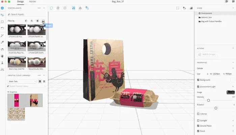Viewport: 236px width, 135px height.
Task: Filter starter assets by Lights sun icon
Action: (37, 21)
